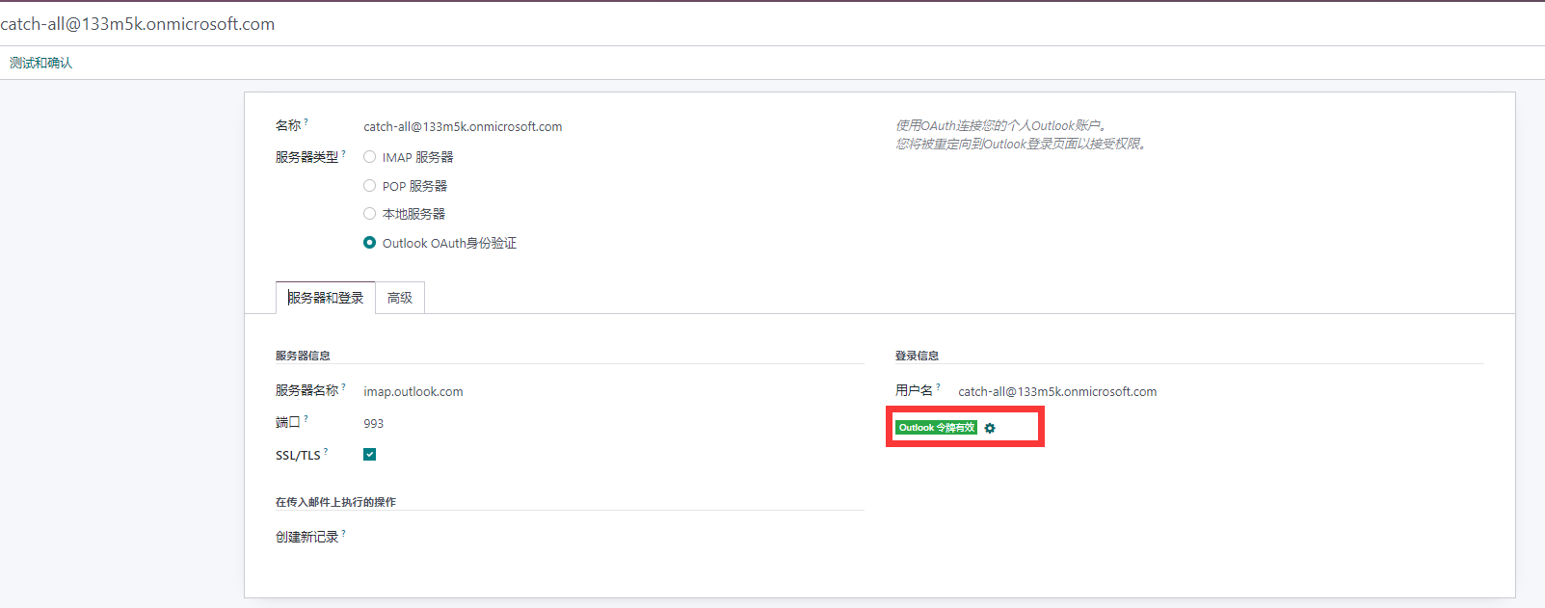
Task: Click the gear icon beside the Outlook token badge
Action: pos(990,428)
